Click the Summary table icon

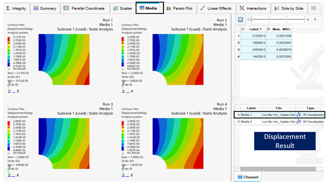(36, 8)
